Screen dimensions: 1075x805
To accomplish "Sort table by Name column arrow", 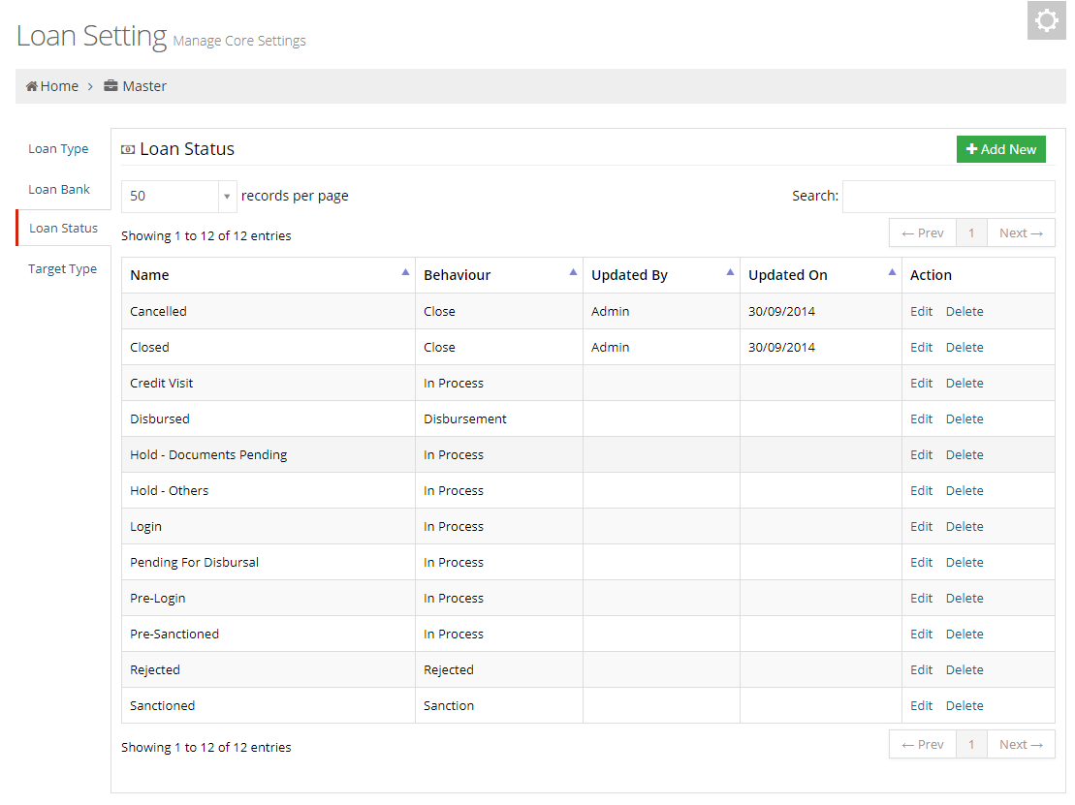I will pyautogui.click(x=405, y=273).
